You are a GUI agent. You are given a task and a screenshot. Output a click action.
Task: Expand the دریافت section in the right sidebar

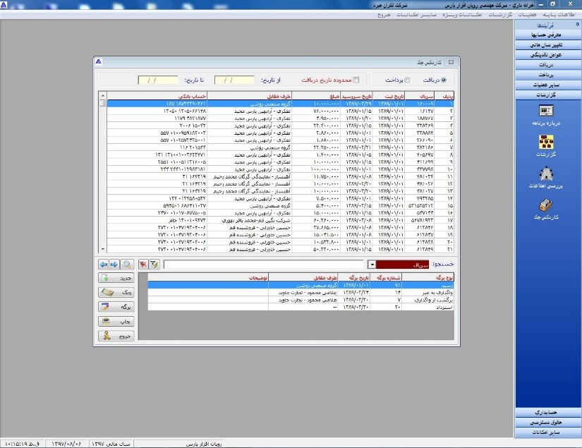pyautogui.click(x=548, y=65)
